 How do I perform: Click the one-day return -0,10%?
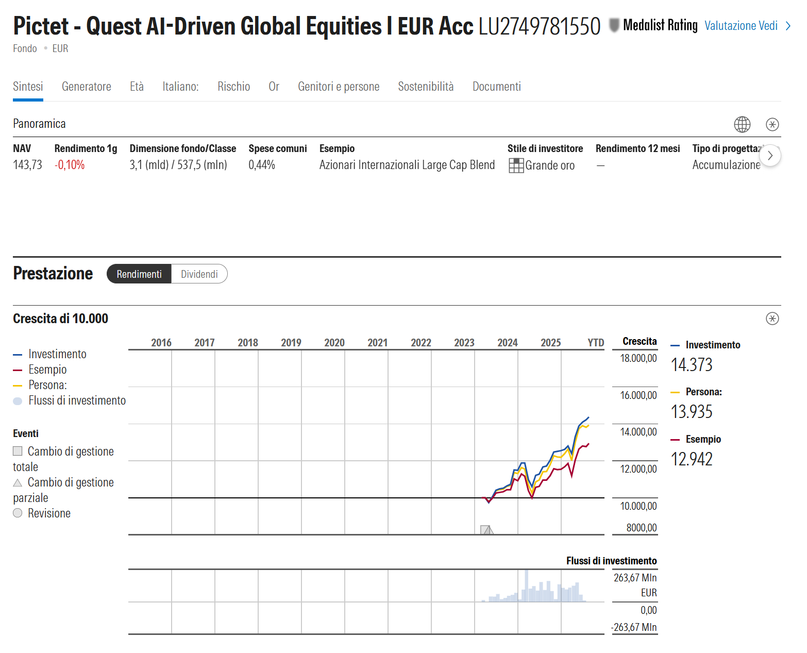click(70, 165)
